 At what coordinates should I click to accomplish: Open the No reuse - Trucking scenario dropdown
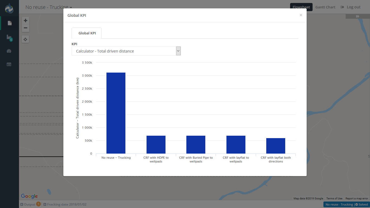click(49, 7)
